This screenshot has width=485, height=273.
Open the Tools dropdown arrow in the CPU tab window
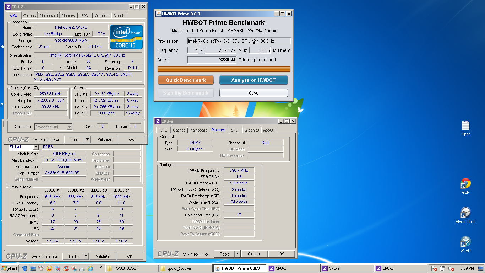pyautogui.click(x=87, y=139)
